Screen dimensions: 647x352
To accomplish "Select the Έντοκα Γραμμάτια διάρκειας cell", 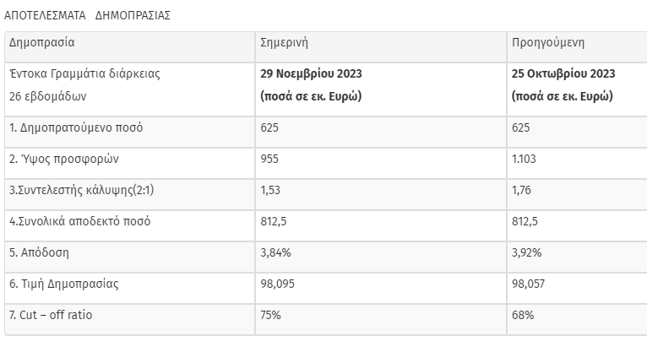I will point(84,73).
